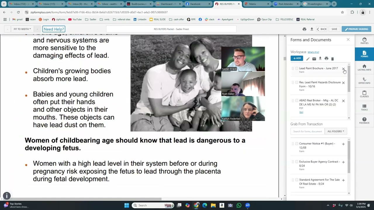Click the blue Add button in Workspace
The width and height of the screenshot is (374, 210).
pos(297,58)
